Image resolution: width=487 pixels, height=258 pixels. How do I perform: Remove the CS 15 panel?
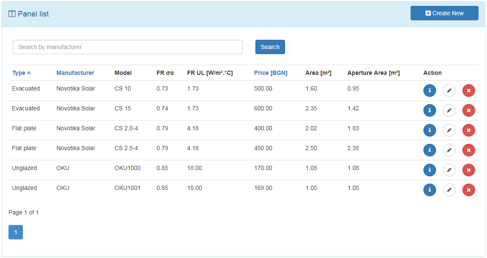(469, 110)
